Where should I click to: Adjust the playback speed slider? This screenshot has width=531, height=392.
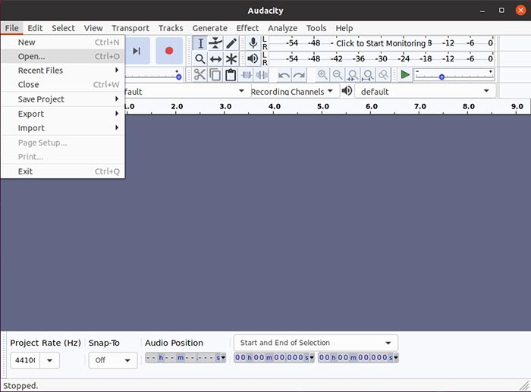pyautogui.click(x=441, y=77)
